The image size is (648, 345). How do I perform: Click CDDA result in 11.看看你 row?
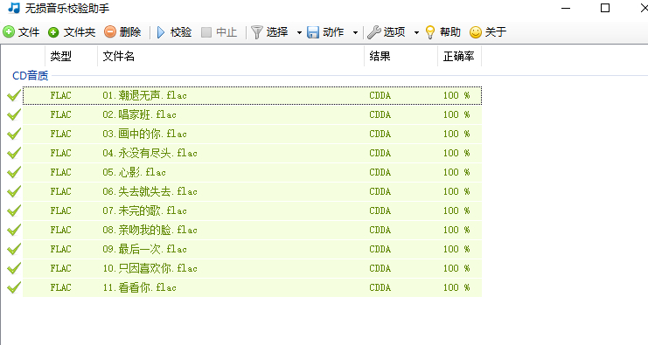pyautogui.click(x=380, y=287)
